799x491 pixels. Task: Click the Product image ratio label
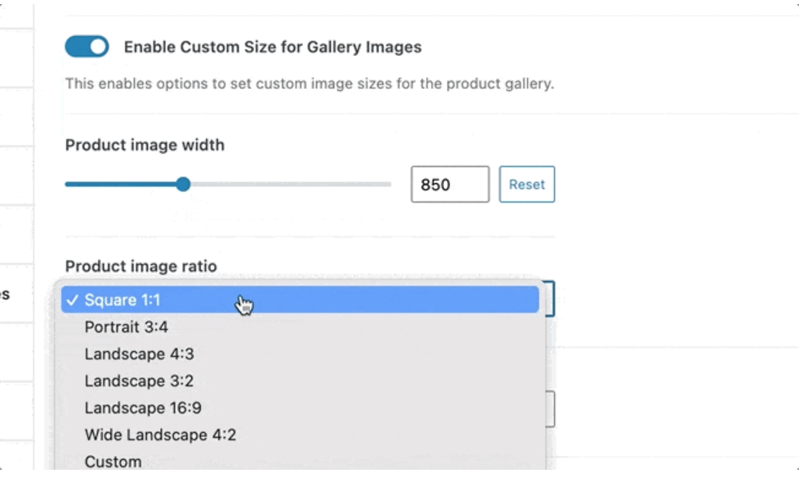click(141, 266)
